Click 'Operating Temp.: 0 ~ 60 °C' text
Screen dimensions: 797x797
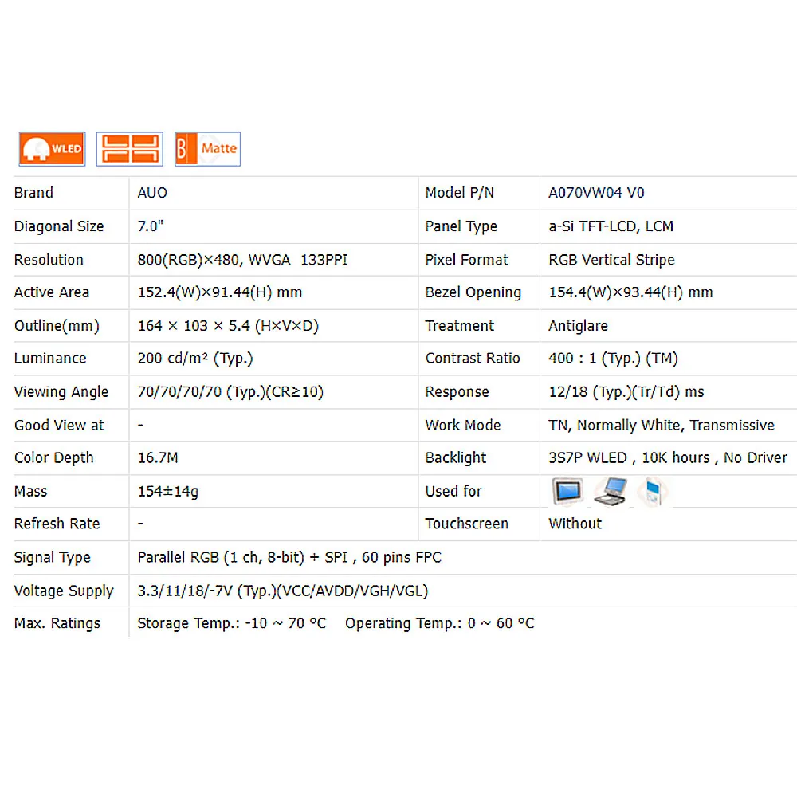440,623
